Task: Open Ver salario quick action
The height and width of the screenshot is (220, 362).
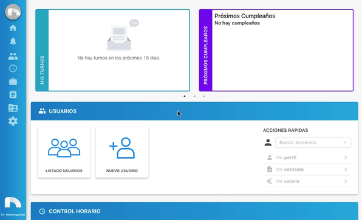Action: tap(307, 181)
